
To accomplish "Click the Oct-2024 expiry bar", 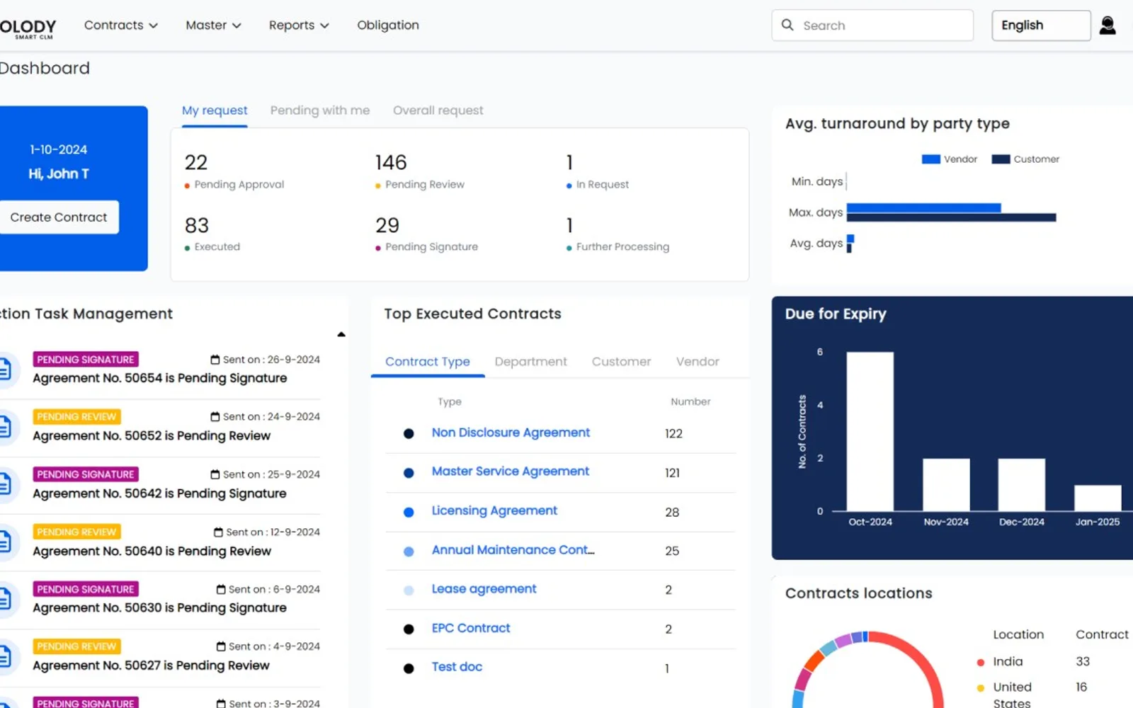I will [x=870, y=431].
